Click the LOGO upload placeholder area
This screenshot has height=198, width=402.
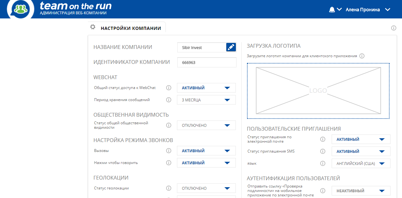pos(318,91)
